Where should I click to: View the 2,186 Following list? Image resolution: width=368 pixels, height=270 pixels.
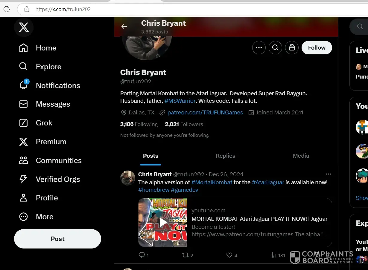[139, 124]
